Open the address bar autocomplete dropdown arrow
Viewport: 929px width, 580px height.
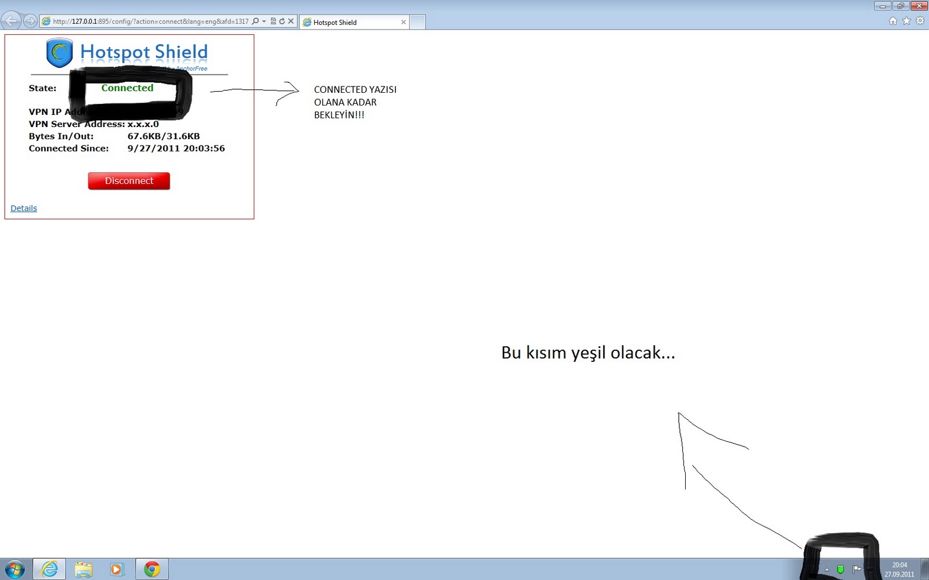[x=264, y=21]
